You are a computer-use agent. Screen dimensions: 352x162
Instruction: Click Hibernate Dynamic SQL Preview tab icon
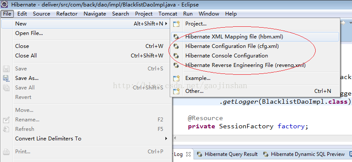[x=266, y=154]
